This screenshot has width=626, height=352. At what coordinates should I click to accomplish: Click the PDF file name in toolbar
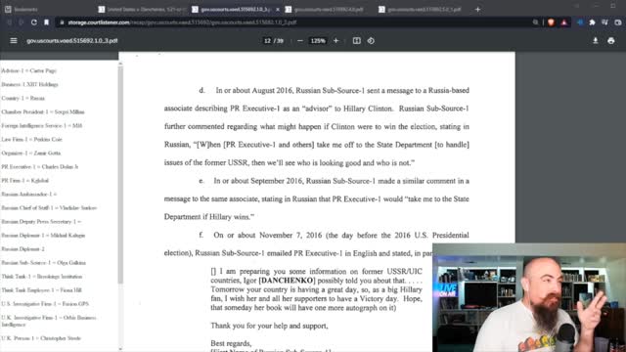(x=72, y=41)
